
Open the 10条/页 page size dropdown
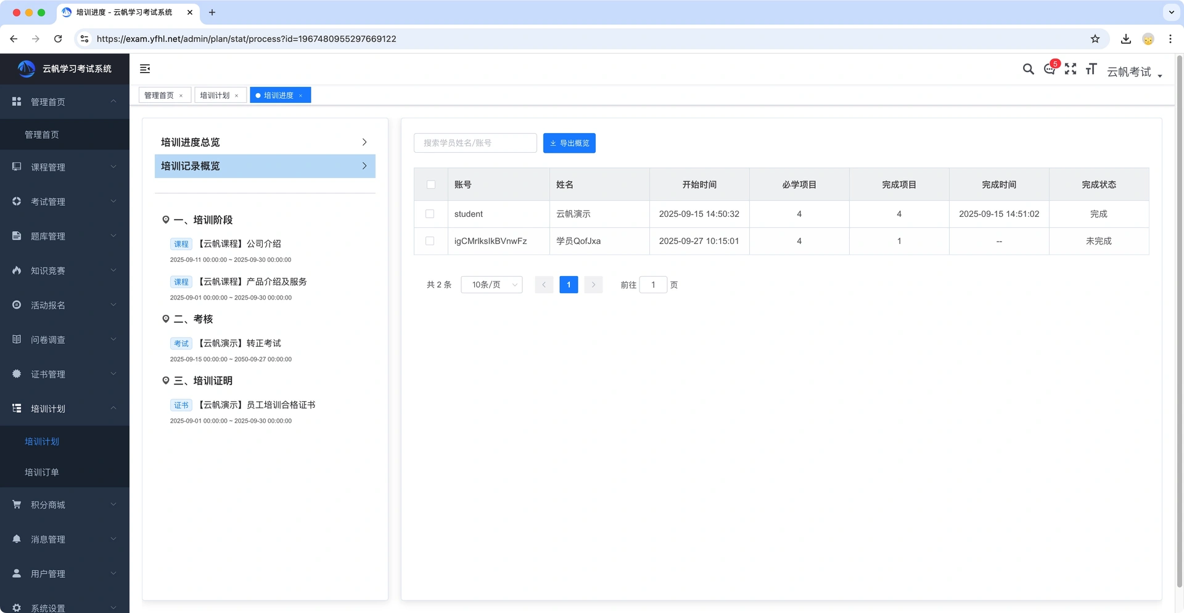[x=491, y=285]
